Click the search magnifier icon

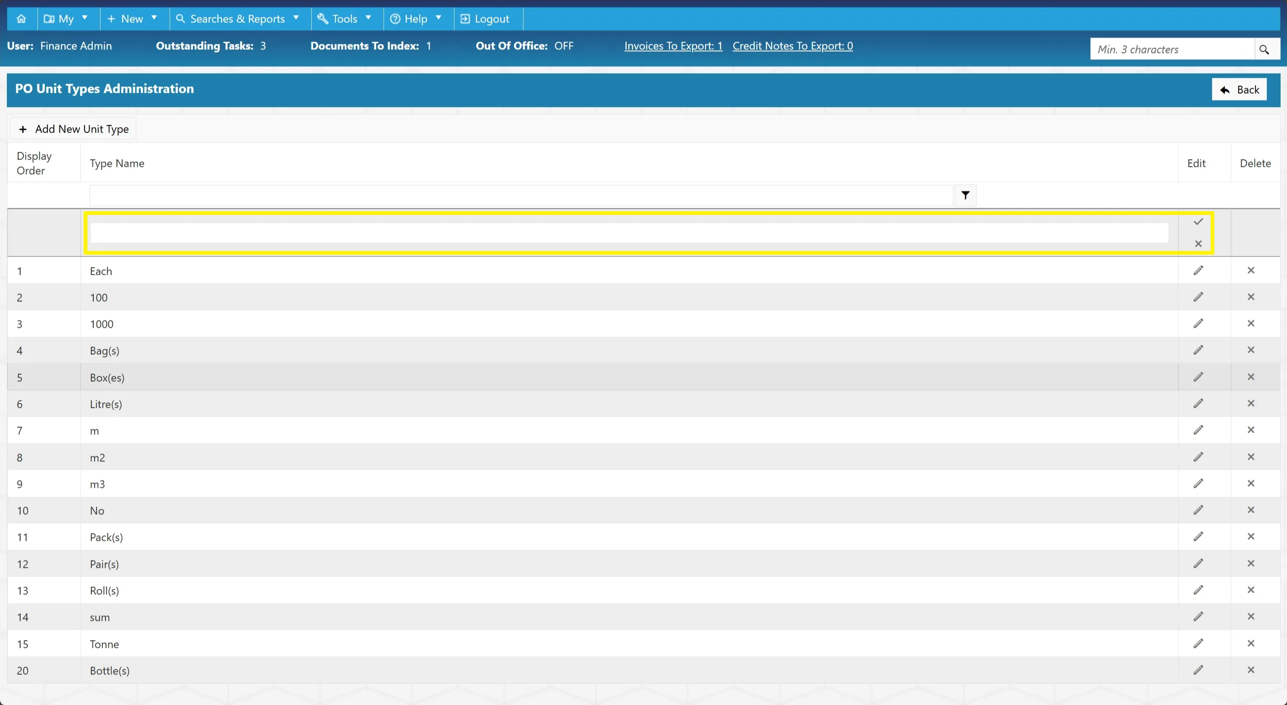pyautogui.click(x=1264, y=49)
